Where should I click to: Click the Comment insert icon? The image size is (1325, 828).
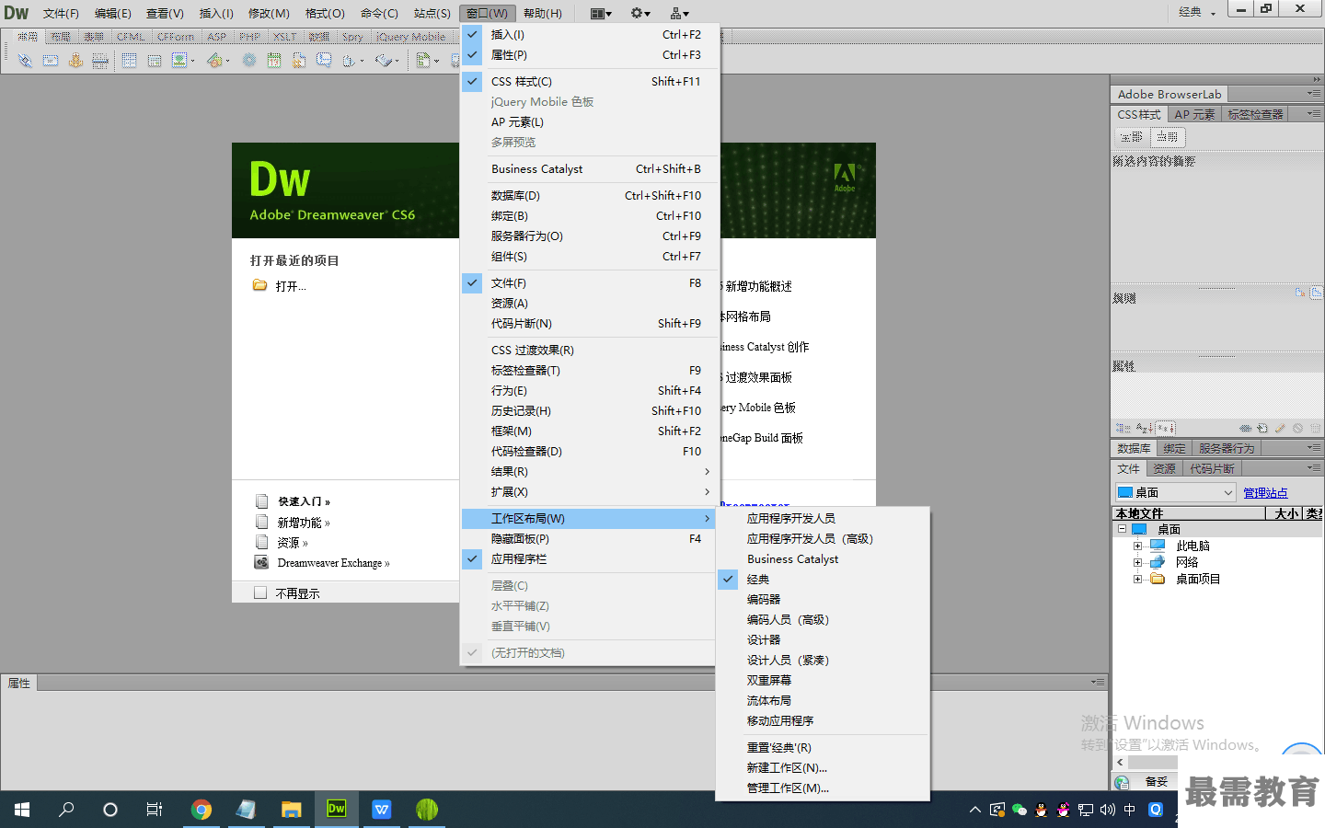[x=324, y=61]
